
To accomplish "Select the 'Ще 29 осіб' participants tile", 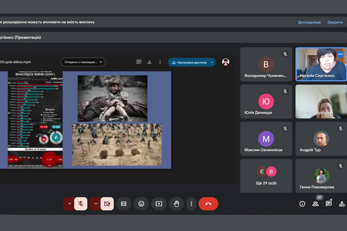I will point(266,176).
